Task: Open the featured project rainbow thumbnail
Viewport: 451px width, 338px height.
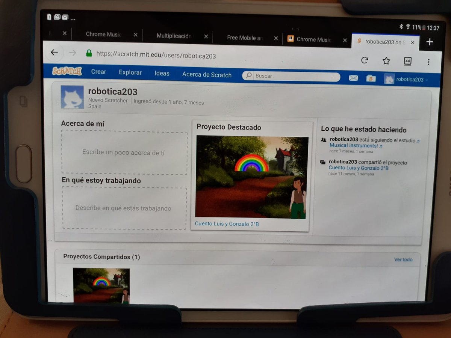Action: click(252, 177)
